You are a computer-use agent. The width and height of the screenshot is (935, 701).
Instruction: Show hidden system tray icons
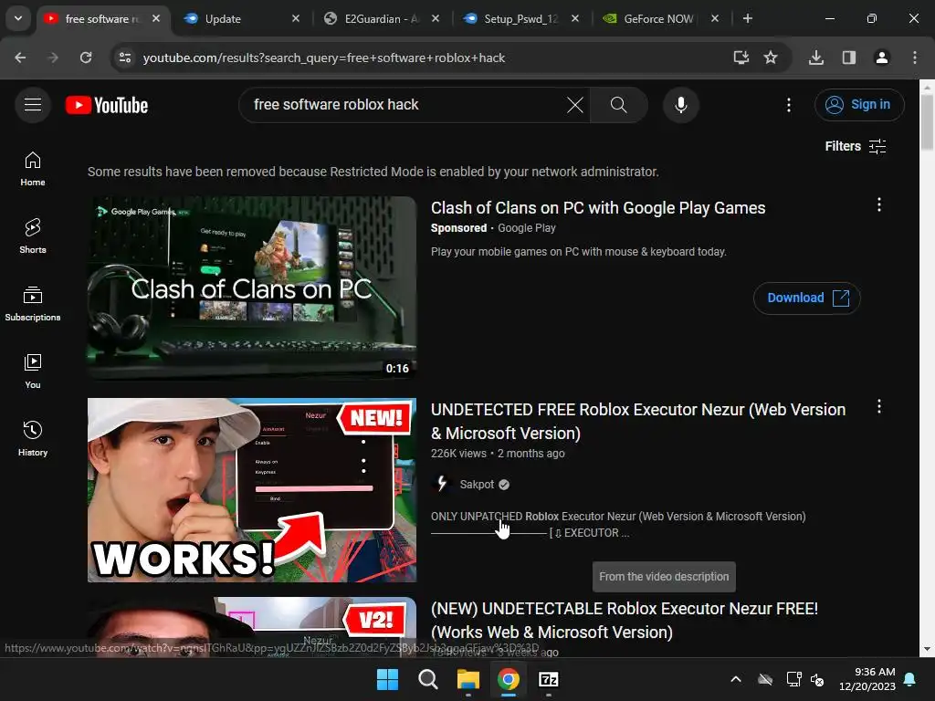click(x=736, y=679)
